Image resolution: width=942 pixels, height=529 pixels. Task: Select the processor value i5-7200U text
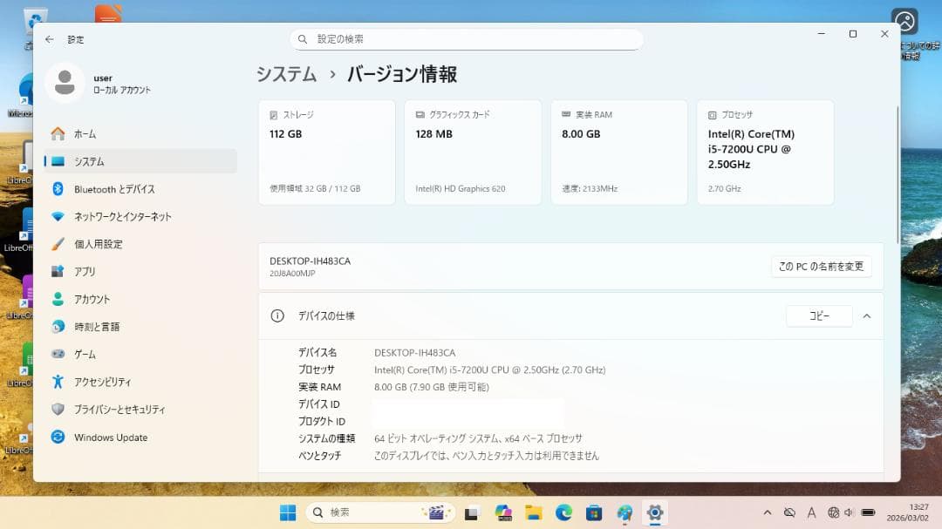coord(489,370)
